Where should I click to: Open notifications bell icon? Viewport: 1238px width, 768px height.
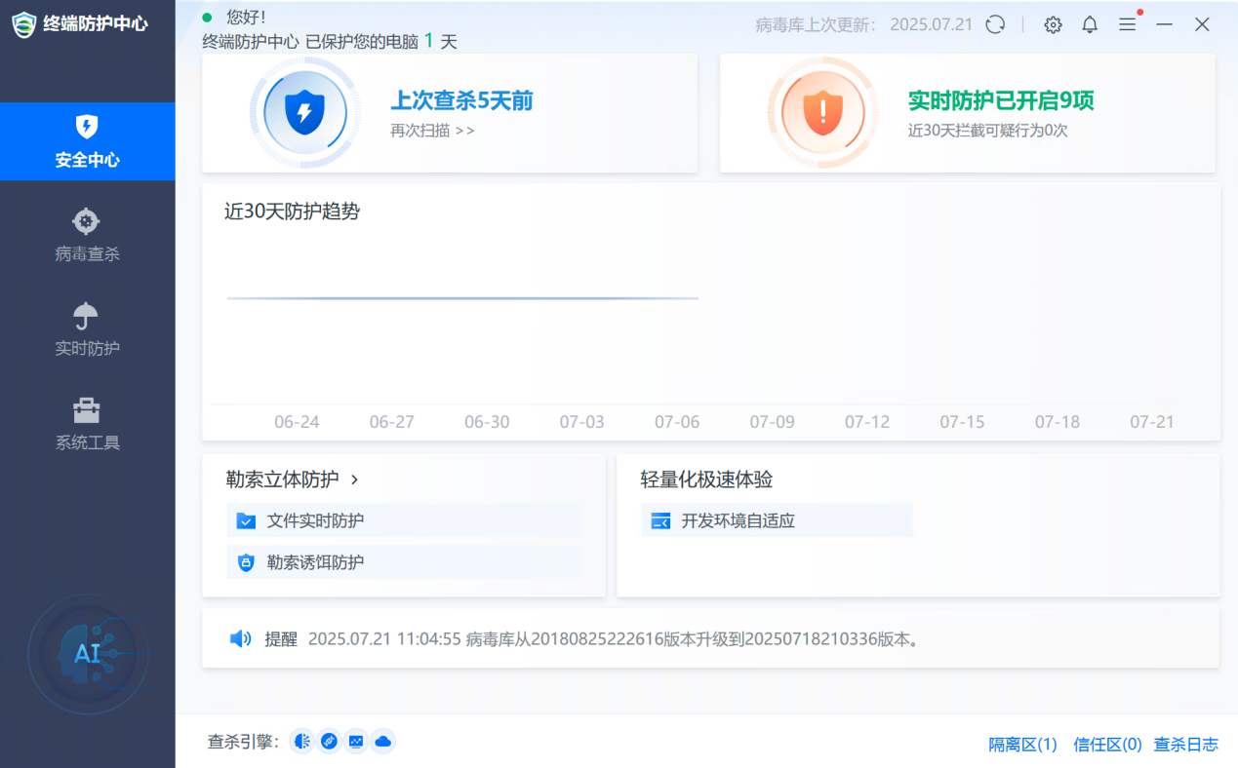(1090, 25)
